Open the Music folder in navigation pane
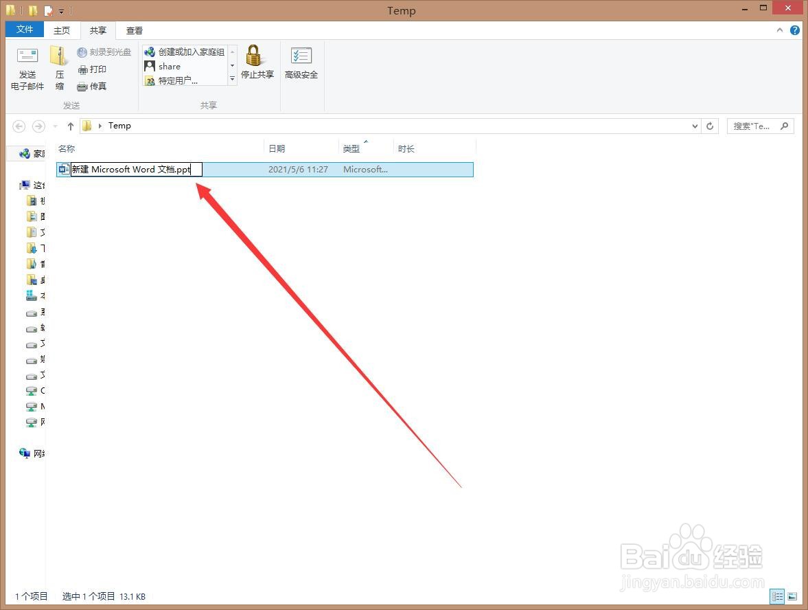The height and width of the screenshot is (610, 808). coord(36,264)
